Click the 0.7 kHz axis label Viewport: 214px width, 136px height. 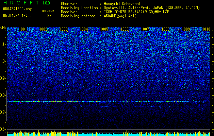click(x=3, y=112)
